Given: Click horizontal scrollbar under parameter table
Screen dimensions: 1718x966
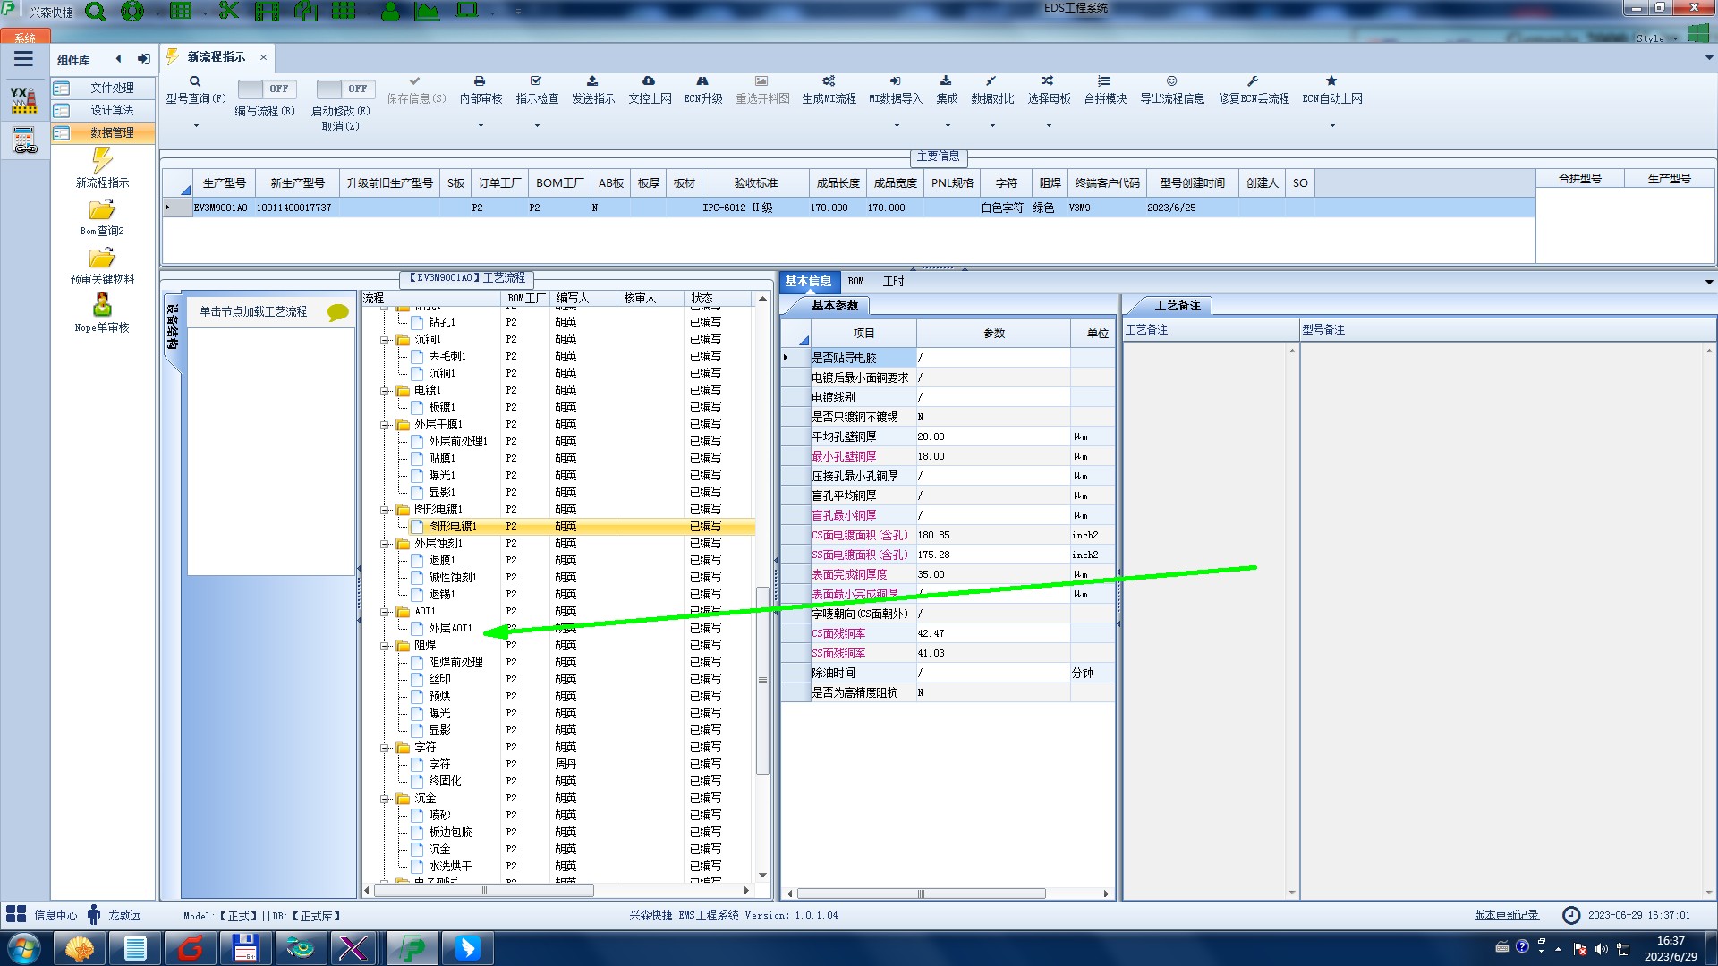Looking at the screenshot, I should 921,894.
